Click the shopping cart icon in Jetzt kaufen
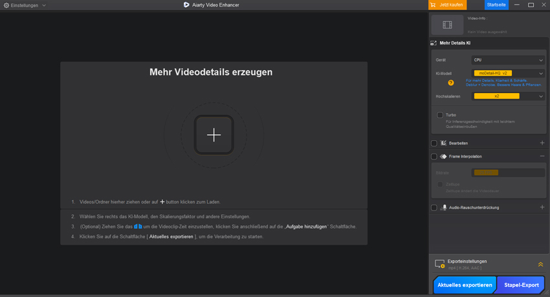Viewport: 550px width, 297px height. [x=433, y=5]
